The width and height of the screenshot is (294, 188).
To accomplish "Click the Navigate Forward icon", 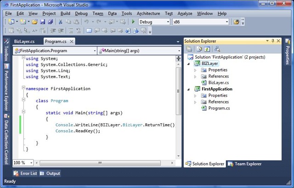I will tap(123, 22).
